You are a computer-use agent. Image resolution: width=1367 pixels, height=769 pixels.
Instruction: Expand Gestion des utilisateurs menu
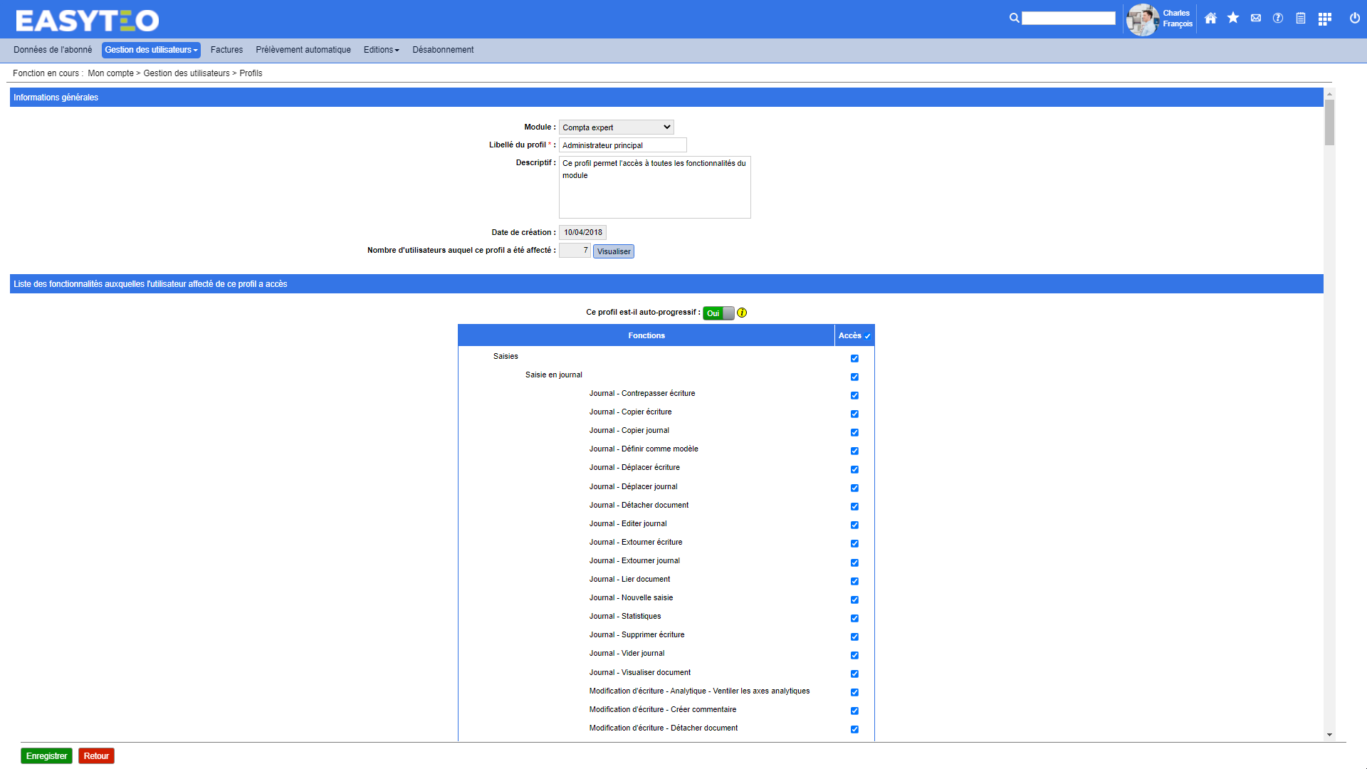tap(151, 50)
